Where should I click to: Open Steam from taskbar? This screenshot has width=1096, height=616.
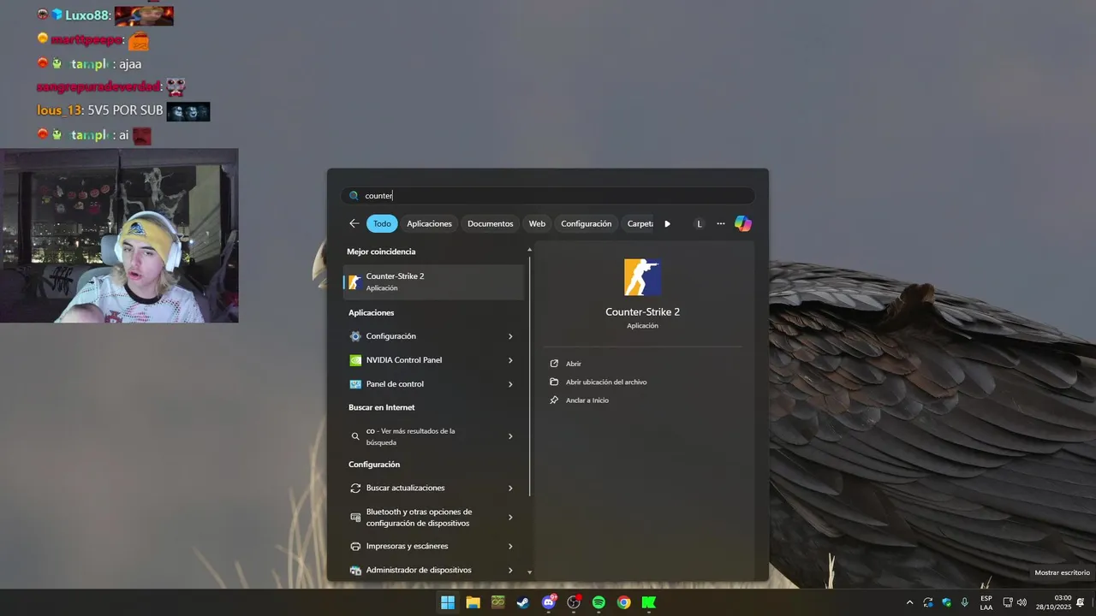point(522,602)
